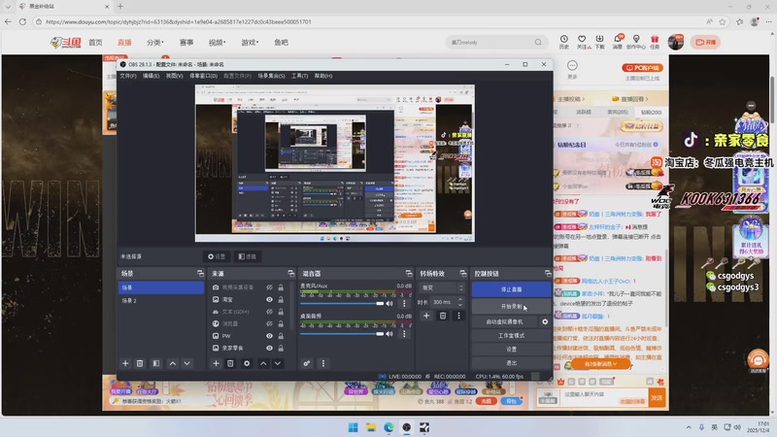Remove selected source with trash icon

pos(230,363)
